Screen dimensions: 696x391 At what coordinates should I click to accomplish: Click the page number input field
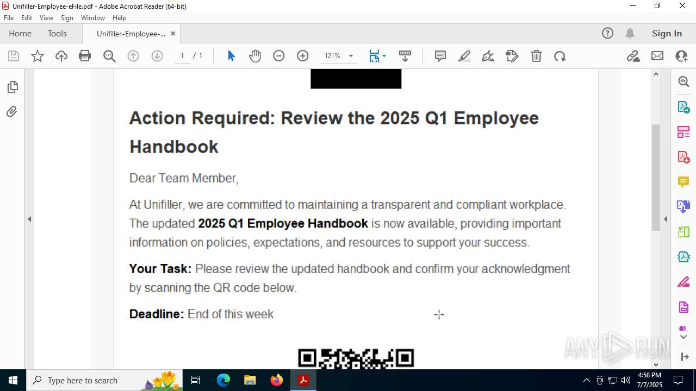pyautogui.click(x=182, y=56)
